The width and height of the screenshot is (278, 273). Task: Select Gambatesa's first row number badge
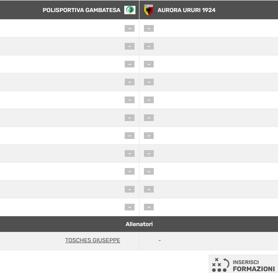(130, 28)
